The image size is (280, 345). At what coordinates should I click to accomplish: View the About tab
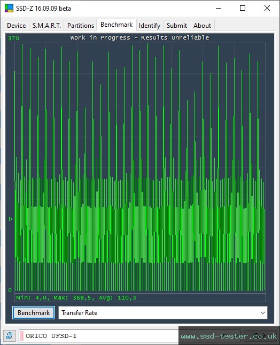click(202, 26)
